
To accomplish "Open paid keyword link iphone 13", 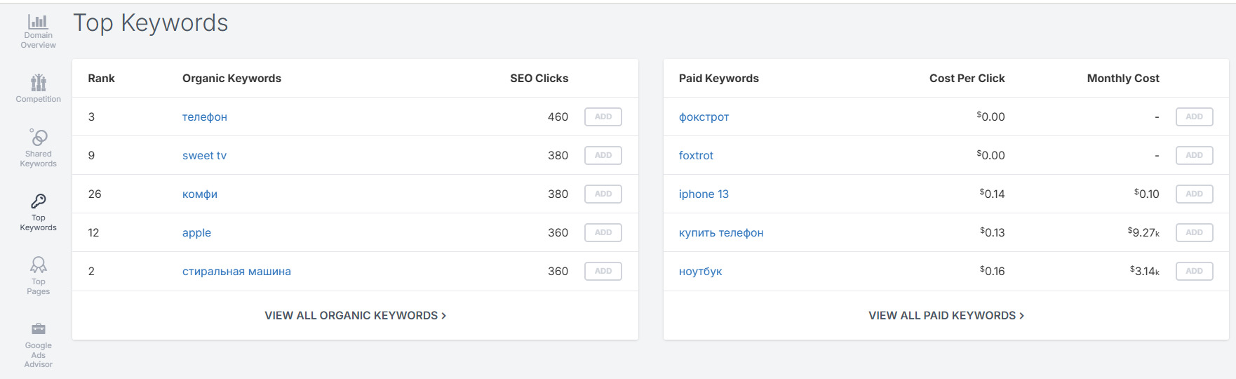I will [704, 194].
